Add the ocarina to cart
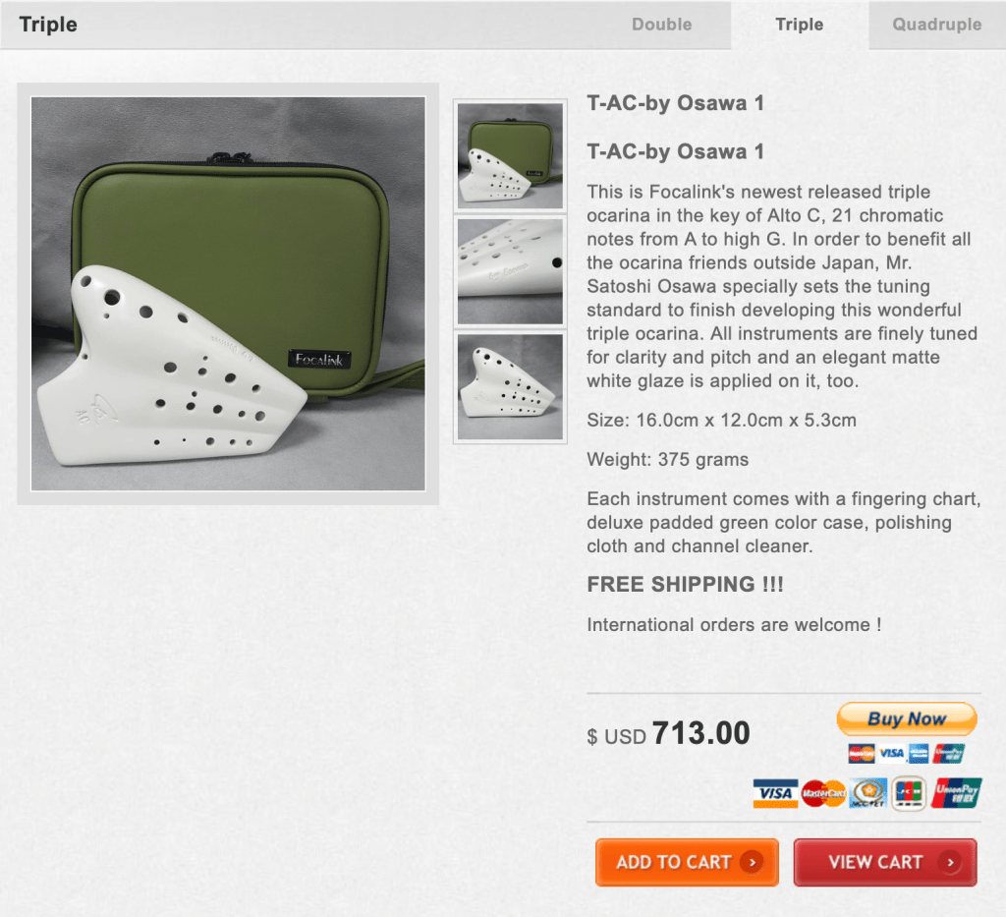 coord(687,863)
